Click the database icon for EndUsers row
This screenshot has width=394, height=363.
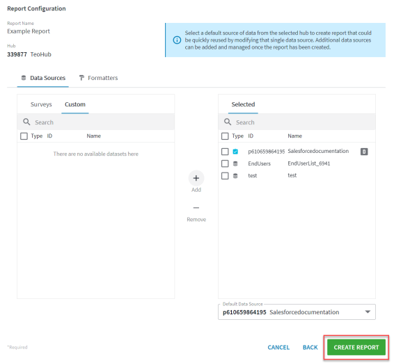pos(235,163)
